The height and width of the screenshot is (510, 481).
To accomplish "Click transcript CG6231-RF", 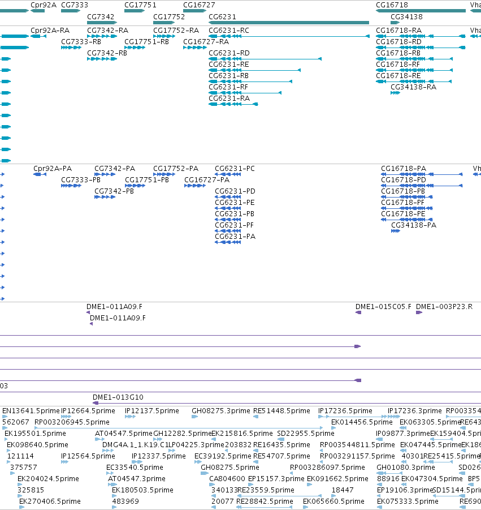I will pos(228,87).
